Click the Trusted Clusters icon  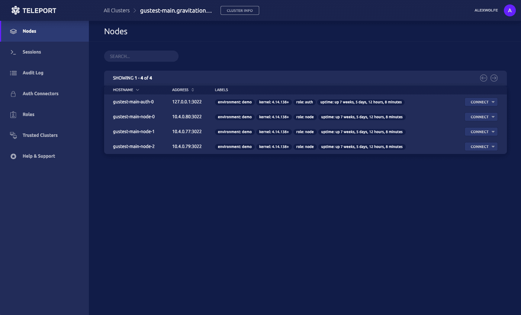point(13,135)
